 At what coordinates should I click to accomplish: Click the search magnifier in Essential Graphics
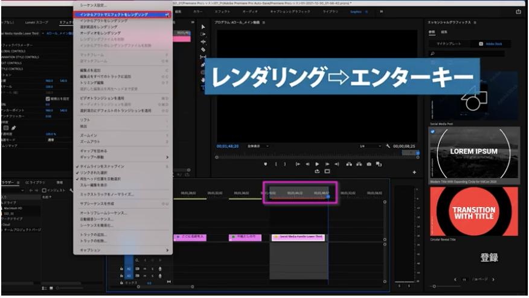click(432, 54)
